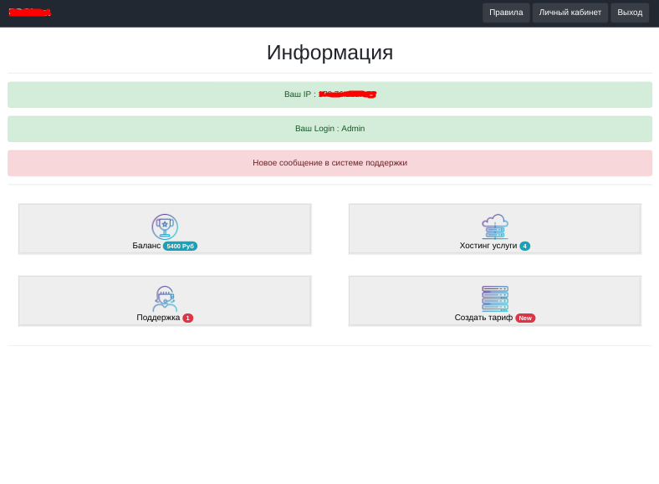This screenshot has height=484, width=659.
Task: Click the cloud server icon for Хостинг услуги
Action: coord(495,226)
